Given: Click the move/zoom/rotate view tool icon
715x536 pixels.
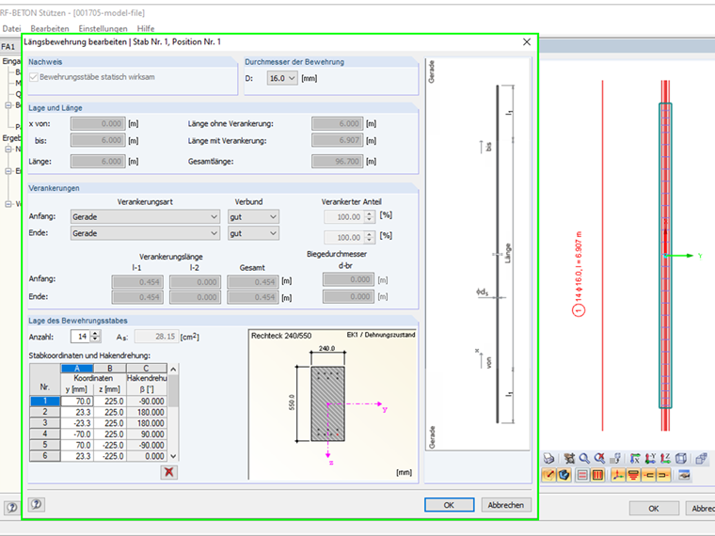Looking at the screenshot, I should [x=569, y=459].
